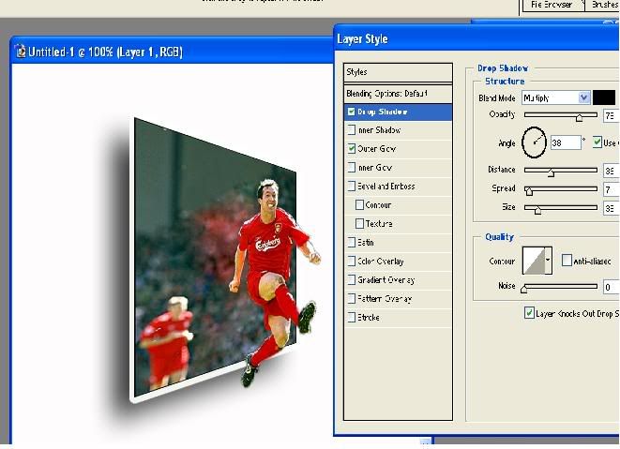Viewport: 620px width, 449px height.
Task: Click the Noise slider handle
Action: tap(524, 289)
